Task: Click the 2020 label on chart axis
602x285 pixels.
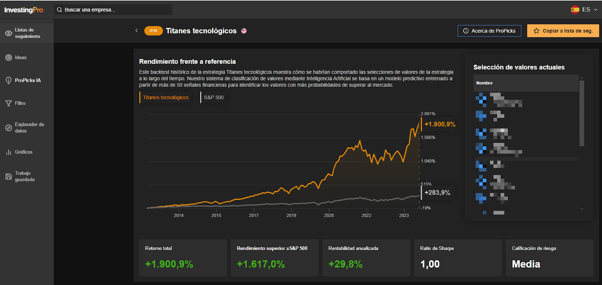Action: pyautogui.click(x=329, y=215)
